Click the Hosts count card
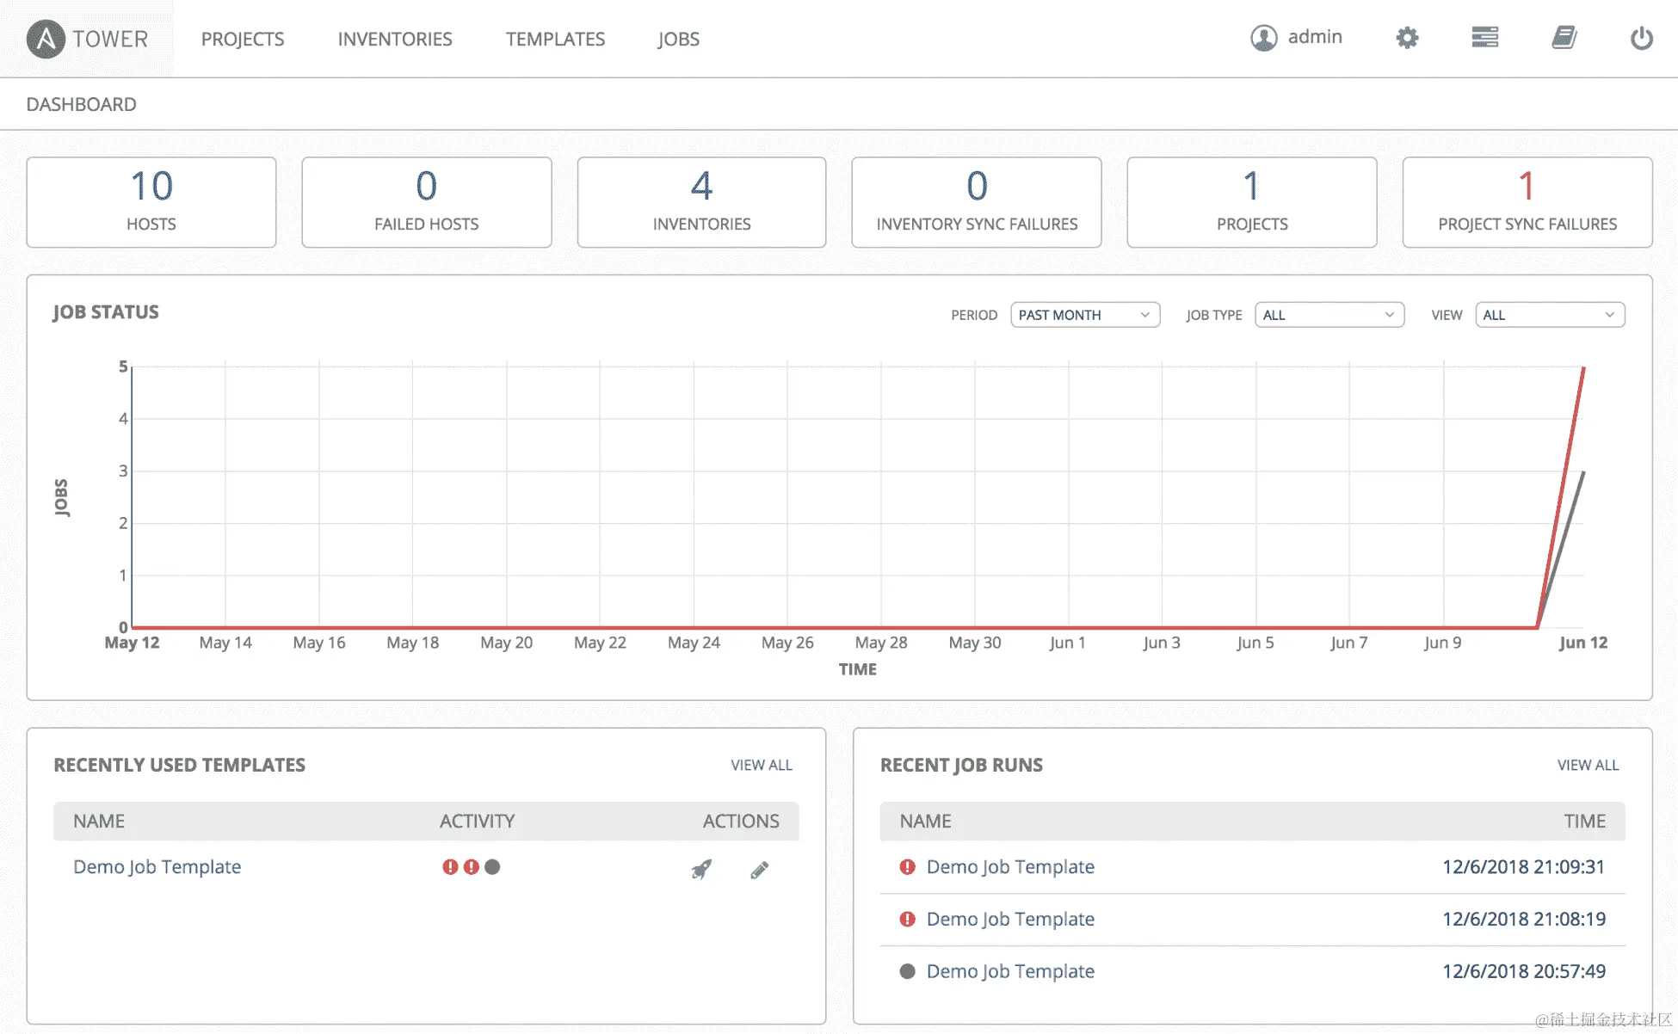This screenshot has height=1034, width=1678. click(151, 202)
